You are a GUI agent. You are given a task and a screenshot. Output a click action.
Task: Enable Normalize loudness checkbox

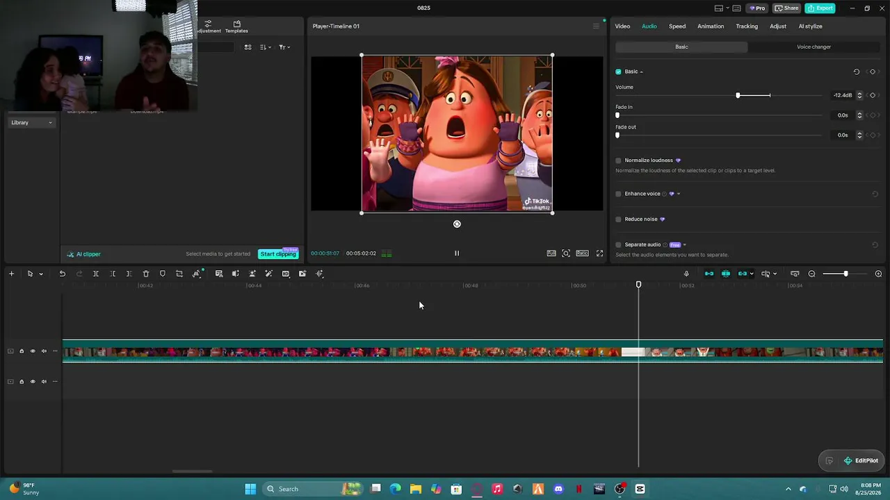[x=618, y=160]
